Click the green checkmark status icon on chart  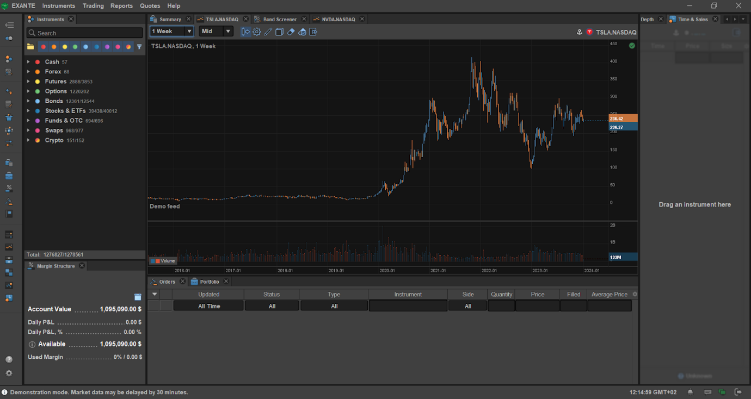632,46
